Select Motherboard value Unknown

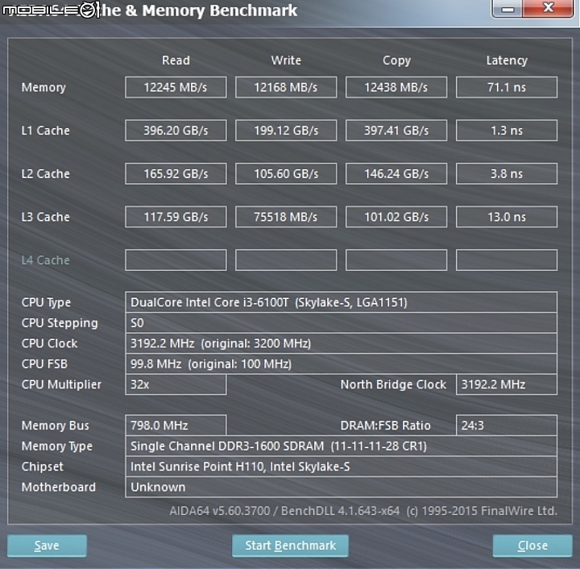click(x=341, y=488)
